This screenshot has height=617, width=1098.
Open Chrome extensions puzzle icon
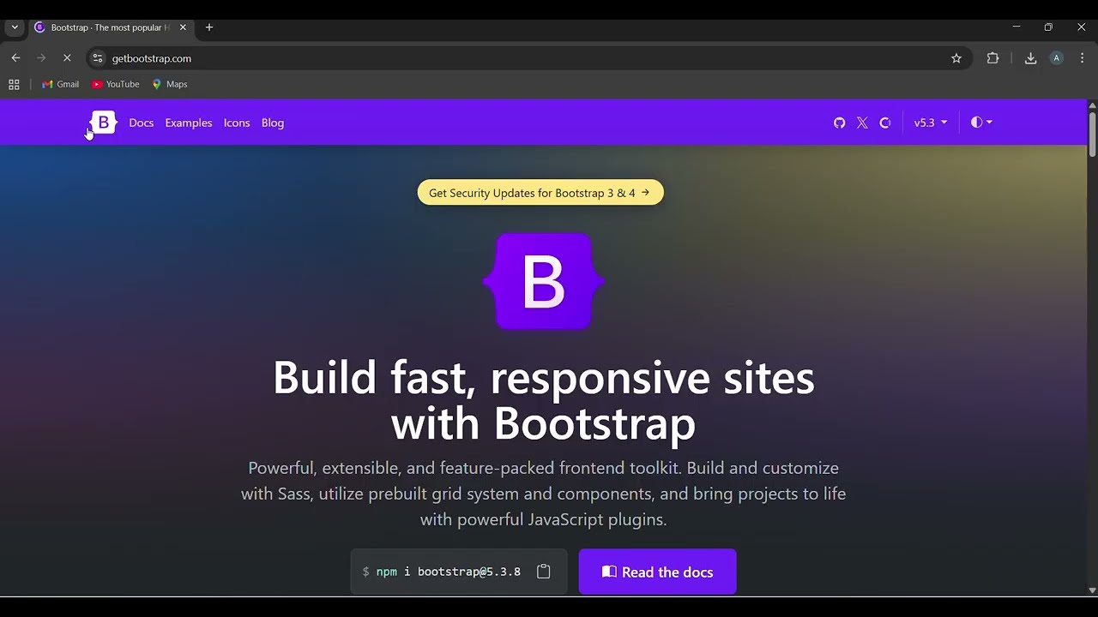tap(992, 58)
